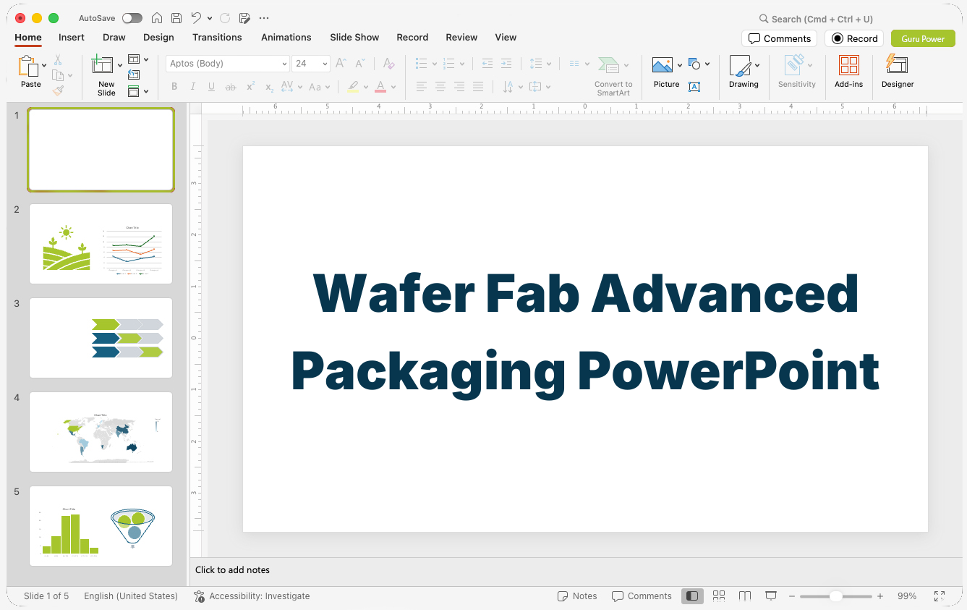Open the Add-ins icon
Screen dimensions: 967x610
click(x=849, y=66)
